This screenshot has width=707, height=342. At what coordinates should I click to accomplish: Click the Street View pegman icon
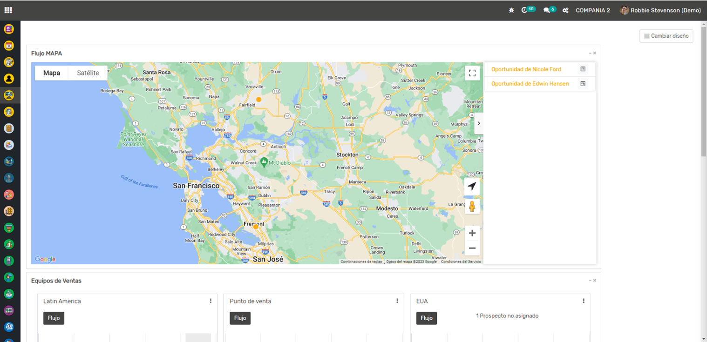tap(472, 207)
